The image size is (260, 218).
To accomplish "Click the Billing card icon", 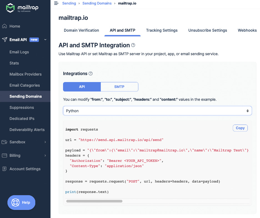I will tap(4, 155).
